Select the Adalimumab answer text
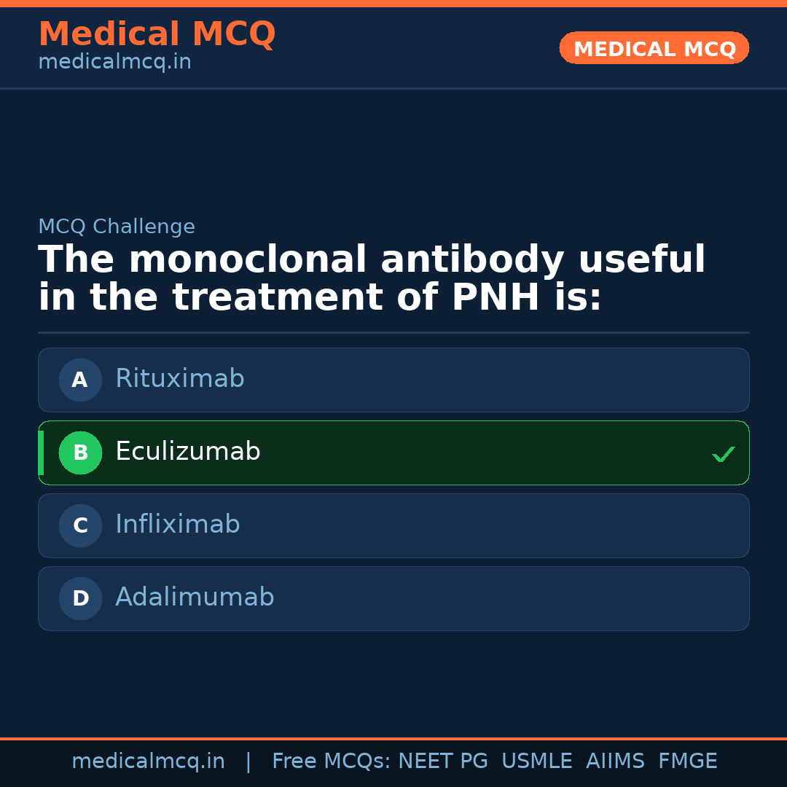Screen dimensions: 787x787 (x=195, y=598)
